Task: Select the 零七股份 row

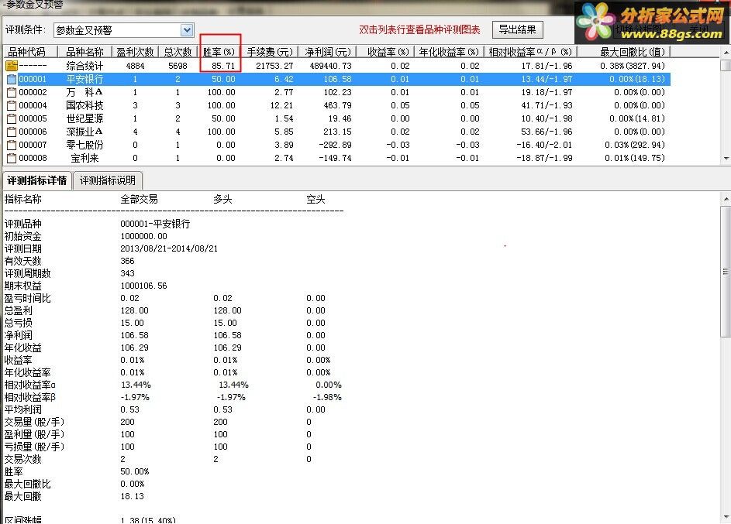Action: tap(337, 145)
